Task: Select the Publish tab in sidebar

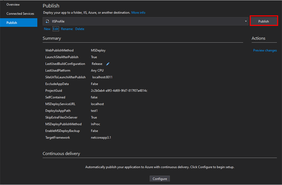Action: click(x=12, y=23)
